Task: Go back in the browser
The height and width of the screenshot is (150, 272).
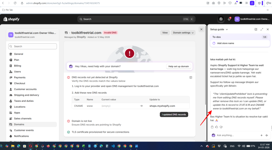Action: click(x=3, y=3)
